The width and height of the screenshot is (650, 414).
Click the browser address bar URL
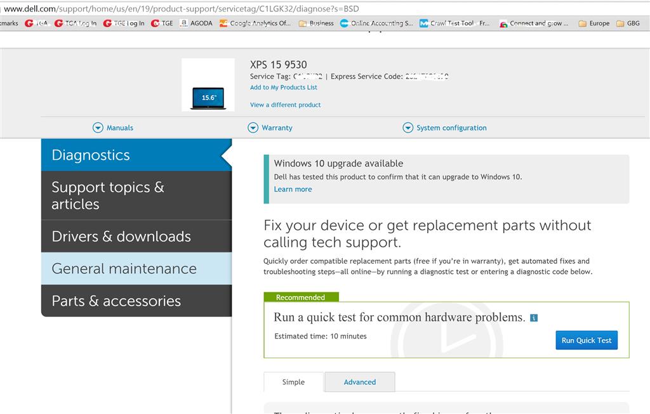coord(182,9)
